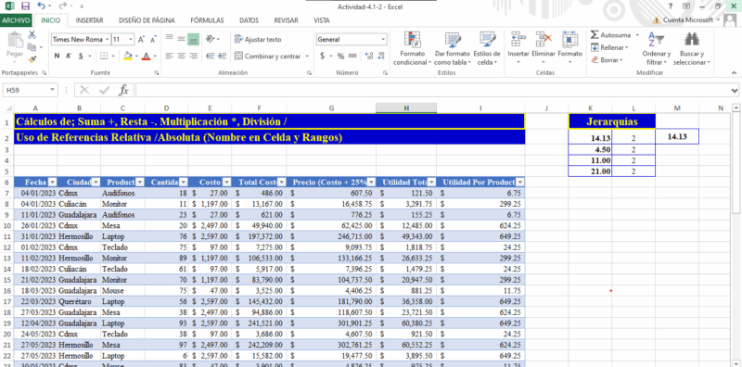Align text to the right

point(193,56)
